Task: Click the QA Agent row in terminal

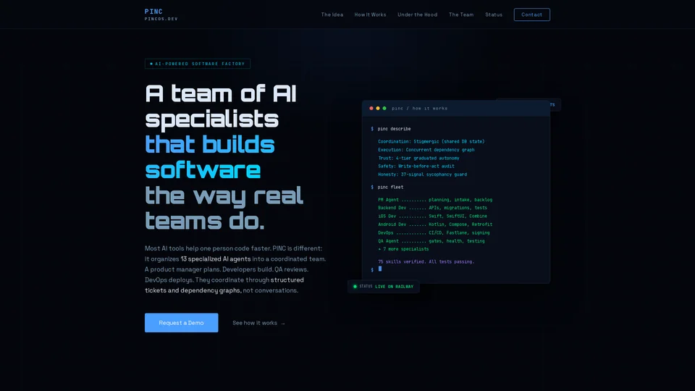Action: coord(431,241)
